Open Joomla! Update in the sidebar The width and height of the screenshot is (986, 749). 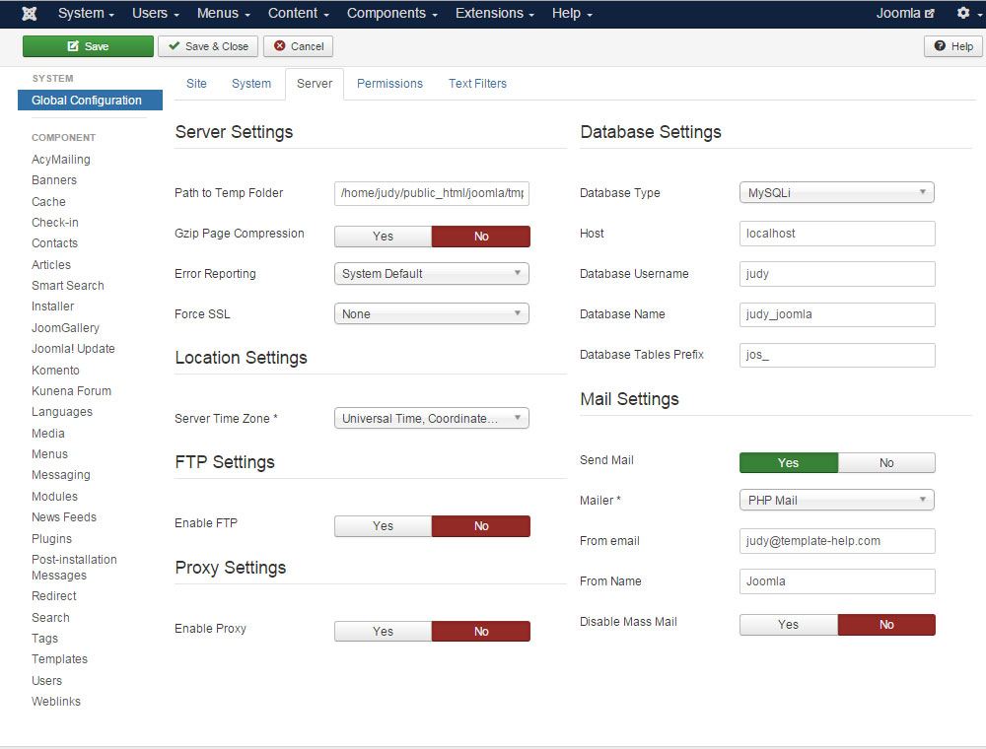tap(74, 349)
